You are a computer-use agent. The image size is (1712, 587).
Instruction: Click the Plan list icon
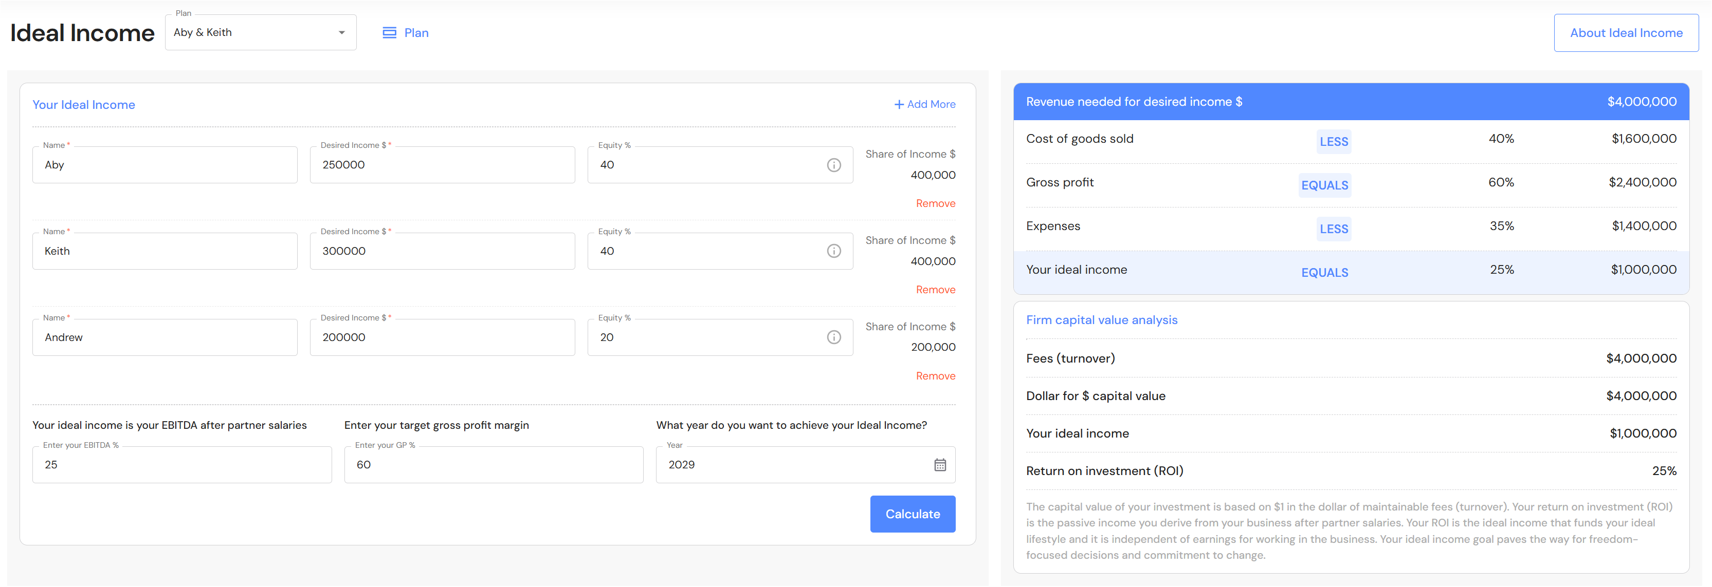pos(390,32)
